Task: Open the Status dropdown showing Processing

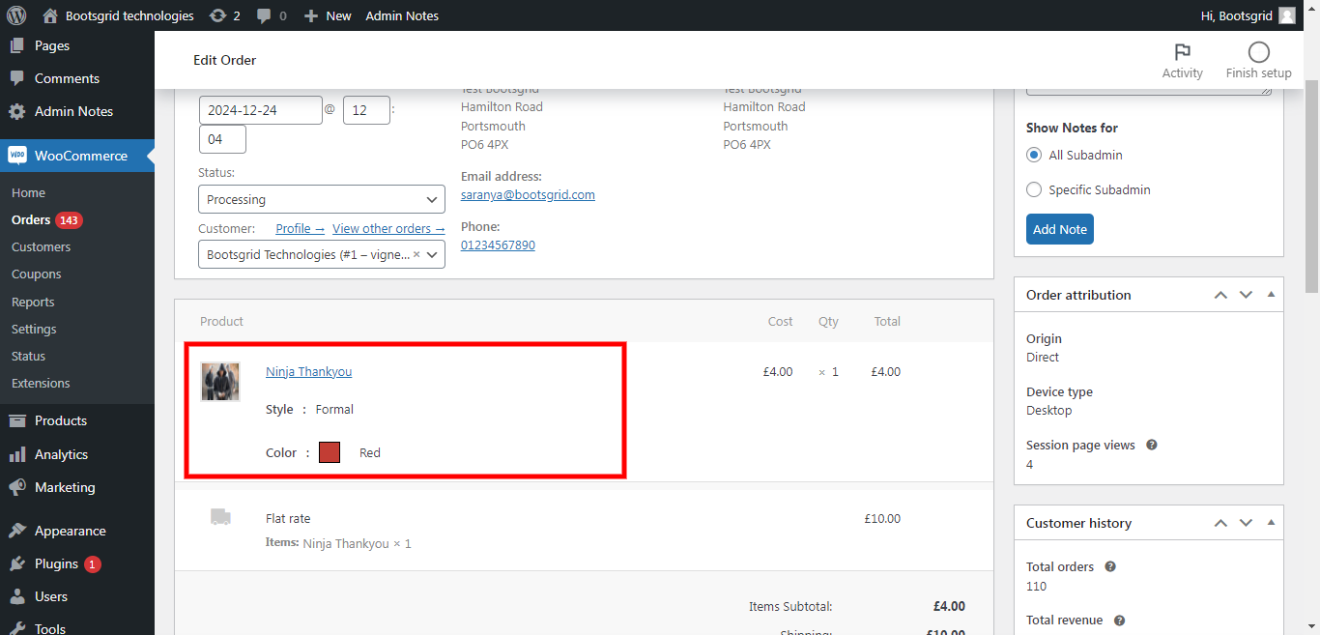Action: (x=322, y=199)
